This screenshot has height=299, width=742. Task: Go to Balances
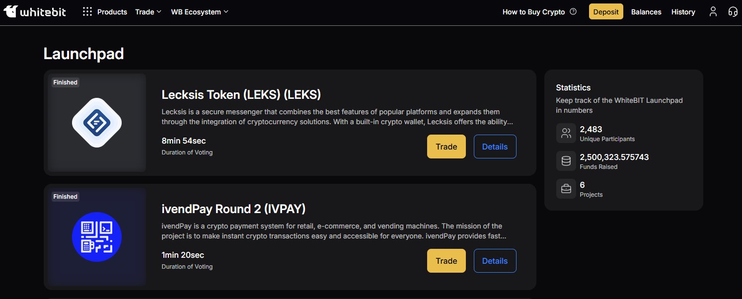point(646,11)
